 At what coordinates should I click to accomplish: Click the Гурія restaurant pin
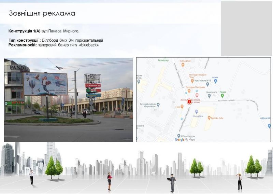[182, 107]
